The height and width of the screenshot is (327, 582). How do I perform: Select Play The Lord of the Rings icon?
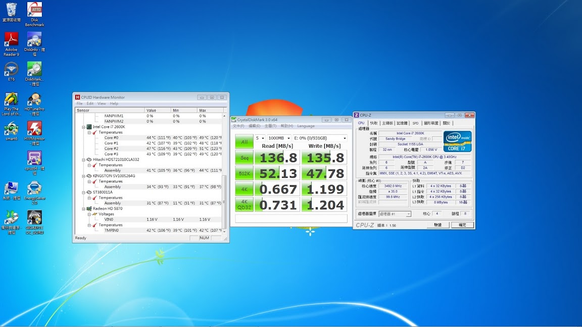click(x=11, y=104)
